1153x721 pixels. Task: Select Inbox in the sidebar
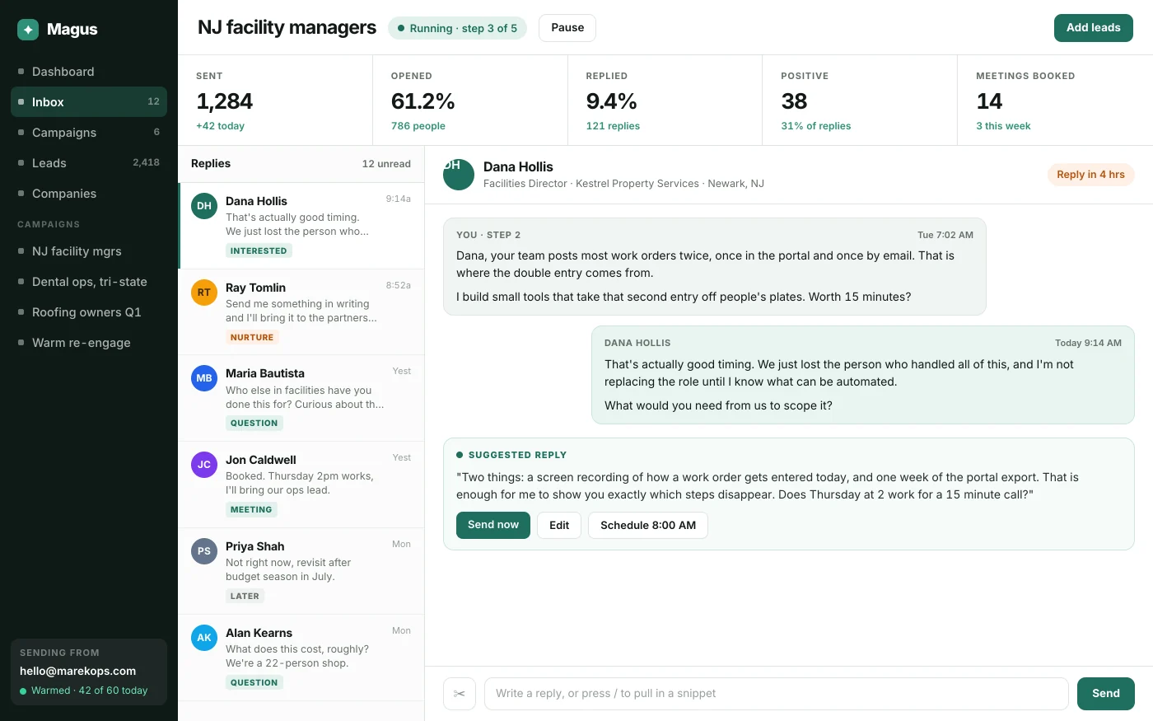(x=89, y=102)
